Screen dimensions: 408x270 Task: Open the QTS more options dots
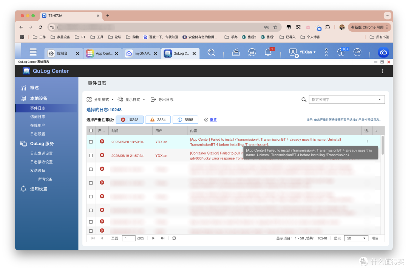pos(326,52)
